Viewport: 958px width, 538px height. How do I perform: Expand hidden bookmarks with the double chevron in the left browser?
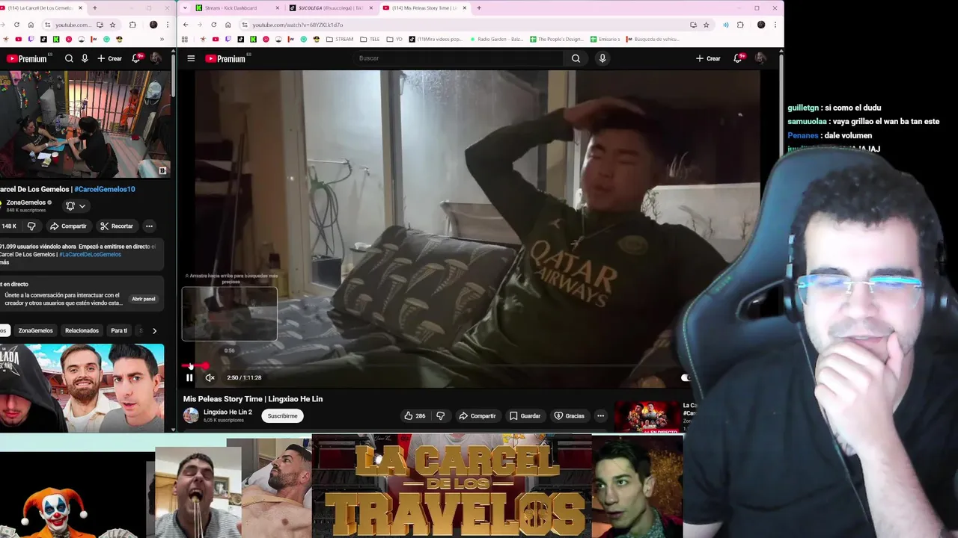[162, 39]
